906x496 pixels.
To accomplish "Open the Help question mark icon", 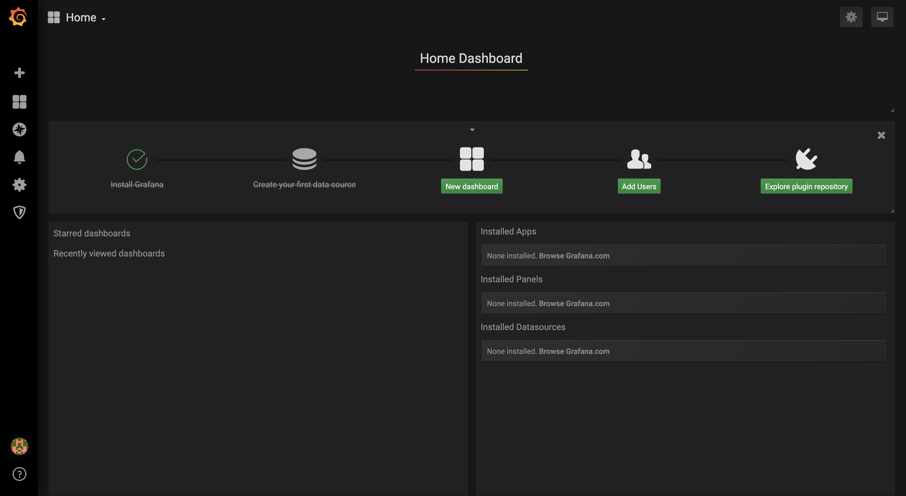I will (x=19, y=474).
